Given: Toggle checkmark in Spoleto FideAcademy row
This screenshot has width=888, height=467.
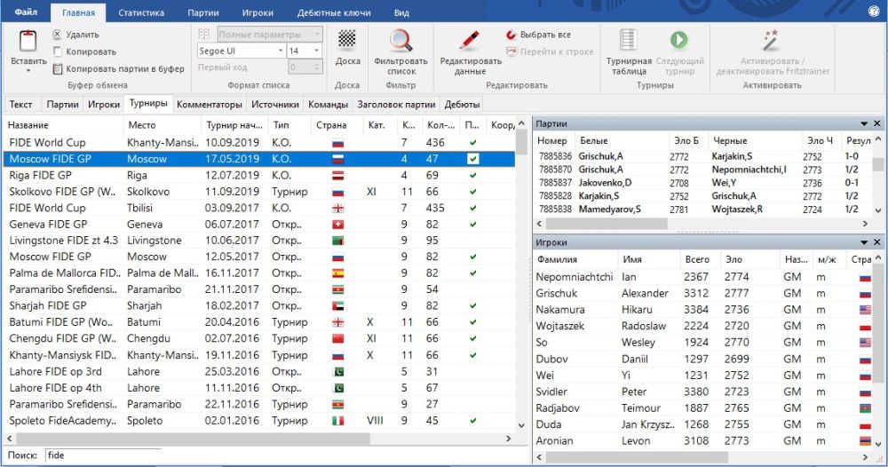Looking at the screenshot, I should pos(473,421).
